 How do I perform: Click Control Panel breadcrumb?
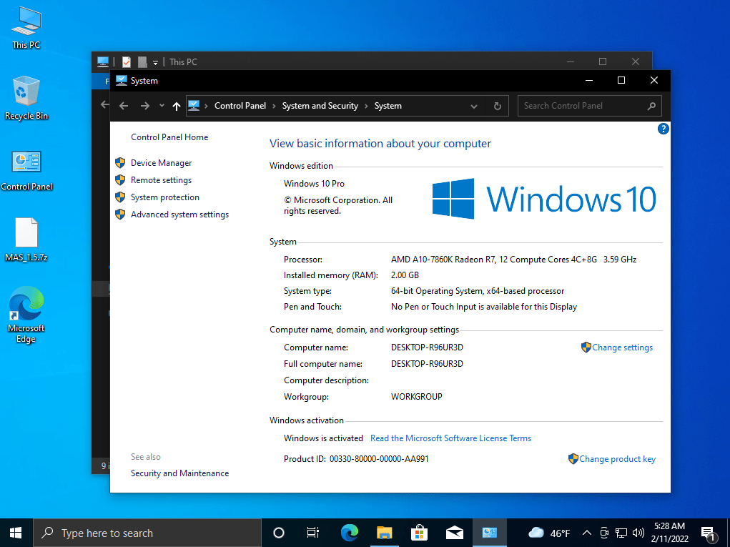coord(240,106)
